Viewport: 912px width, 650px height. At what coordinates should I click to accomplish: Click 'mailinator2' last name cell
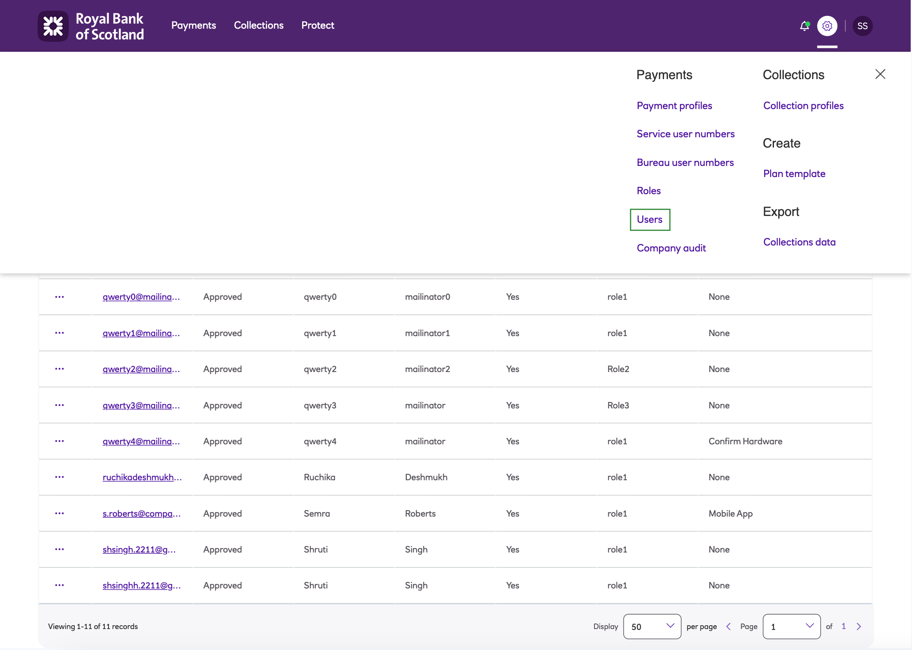tap(427, 369)
